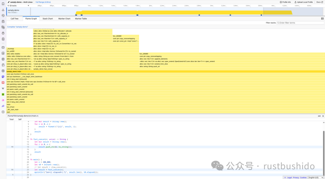Open the Tasks panel in the sidebar

(3, 65)
